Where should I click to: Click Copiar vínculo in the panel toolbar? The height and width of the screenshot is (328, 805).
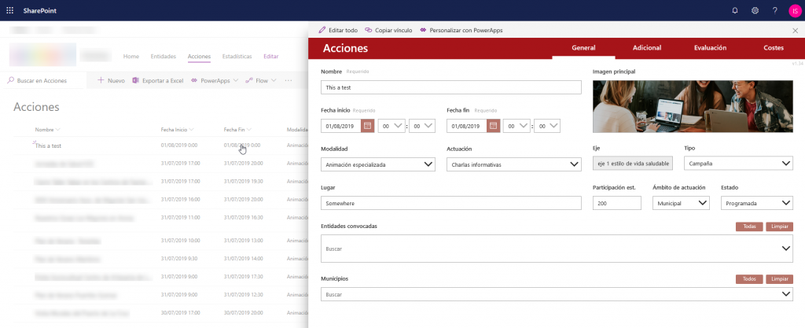388,30
